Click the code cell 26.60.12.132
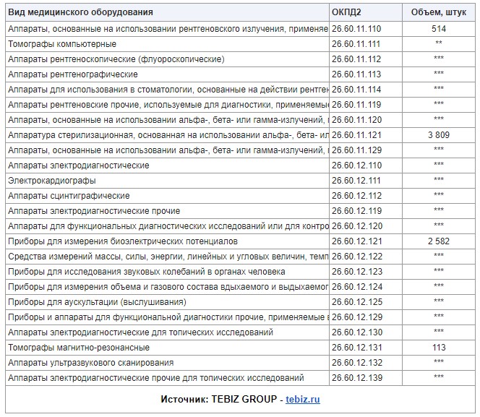The image size is (480, 417). click(x=366, y=363)
